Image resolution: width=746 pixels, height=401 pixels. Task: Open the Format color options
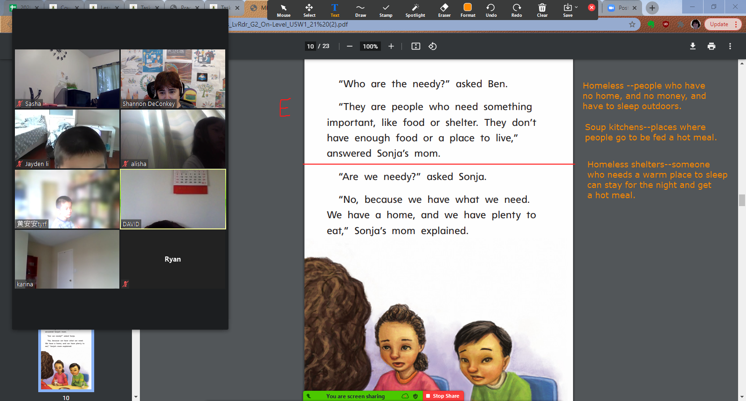point(468,10)
